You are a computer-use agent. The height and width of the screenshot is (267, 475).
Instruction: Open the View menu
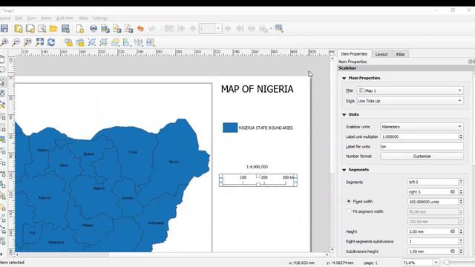(x=31, y=18)
